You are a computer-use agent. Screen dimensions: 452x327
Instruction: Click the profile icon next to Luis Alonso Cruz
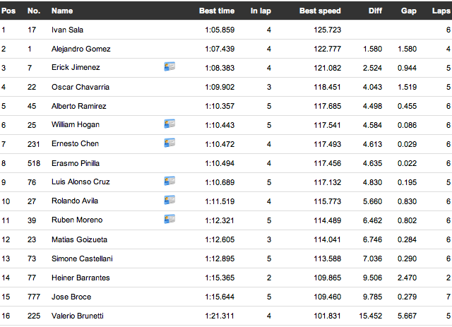click(x=169, y=181)
